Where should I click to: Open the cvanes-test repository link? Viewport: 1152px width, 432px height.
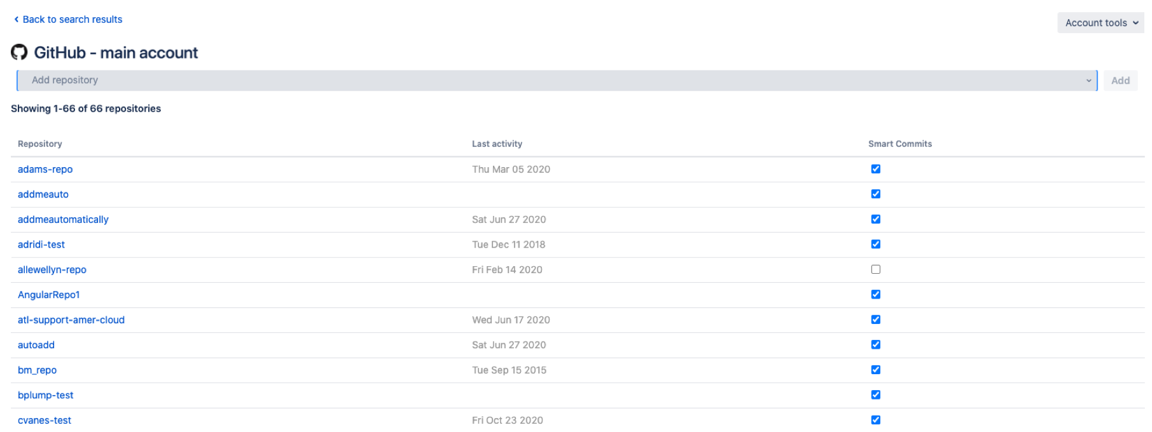point(45,421)
